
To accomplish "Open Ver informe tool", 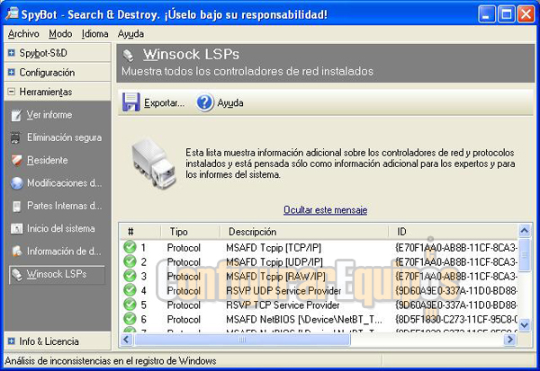I will click(49, 115).
